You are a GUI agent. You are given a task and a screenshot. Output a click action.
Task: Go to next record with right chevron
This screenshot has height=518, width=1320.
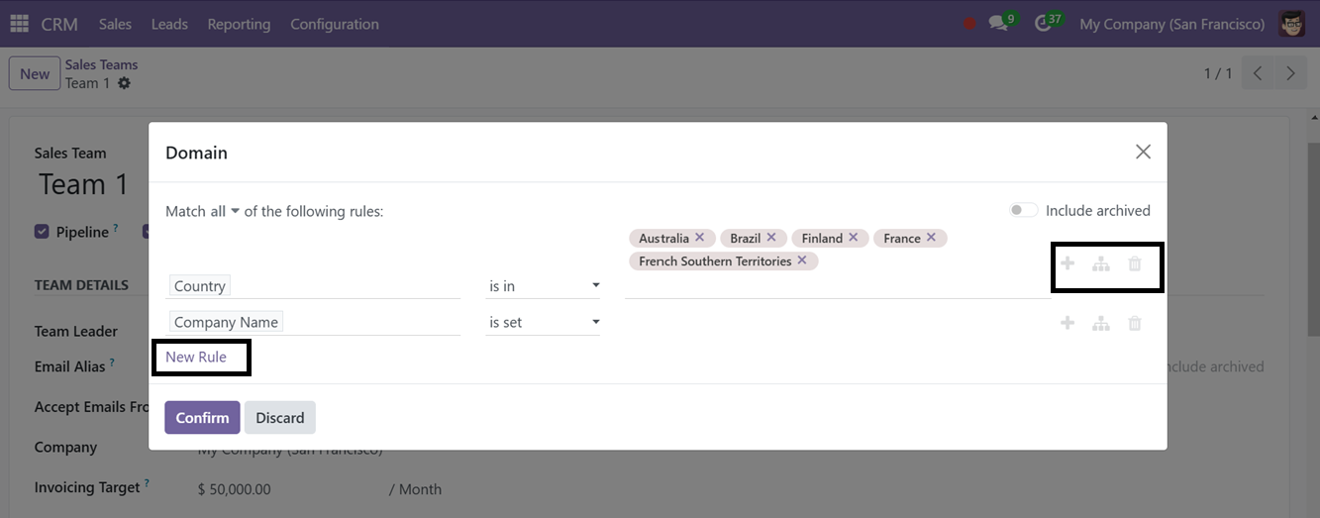click(1290, 73)
